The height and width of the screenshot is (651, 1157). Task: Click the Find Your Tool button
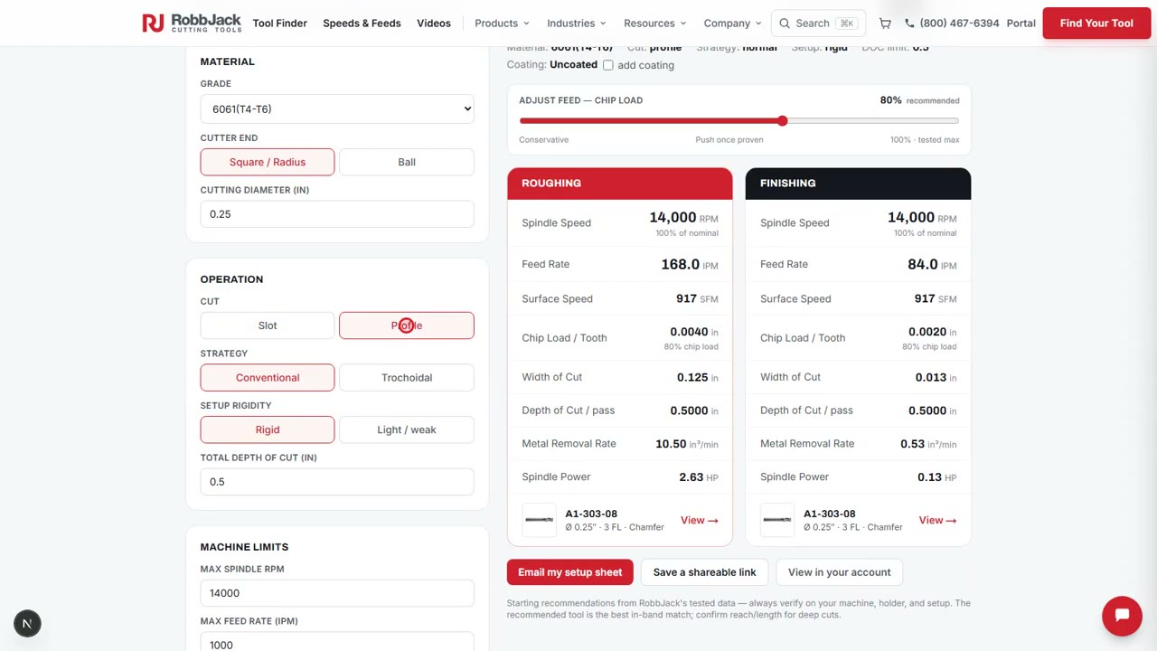[x=1096, y=24]
